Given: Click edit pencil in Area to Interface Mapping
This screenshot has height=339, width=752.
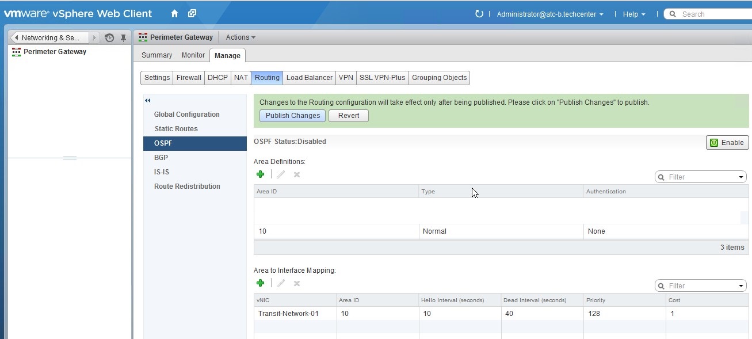Looking at the screenshot, I should click(x=280, y=283).
